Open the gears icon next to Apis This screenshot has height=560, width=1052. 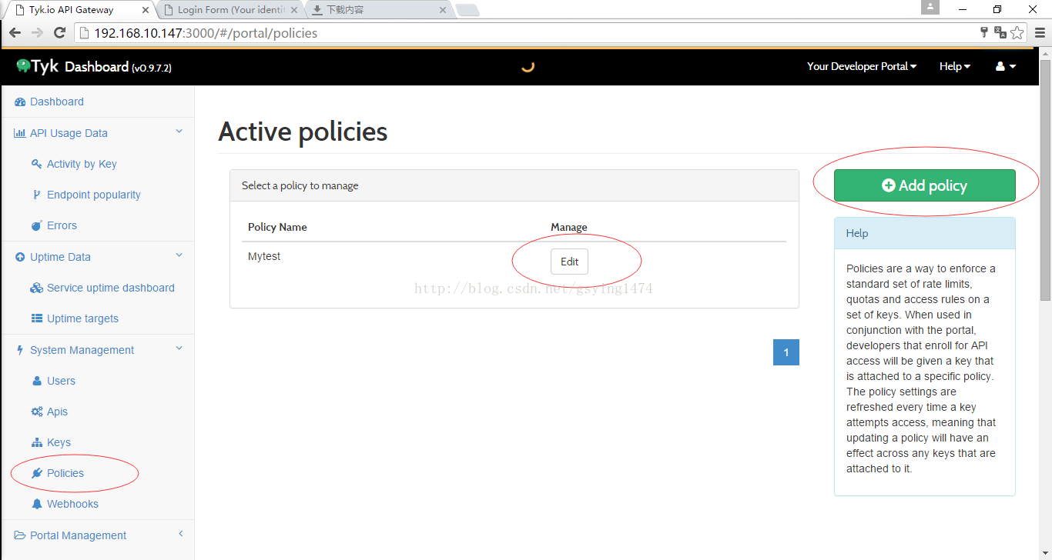(x=36, y=412)
